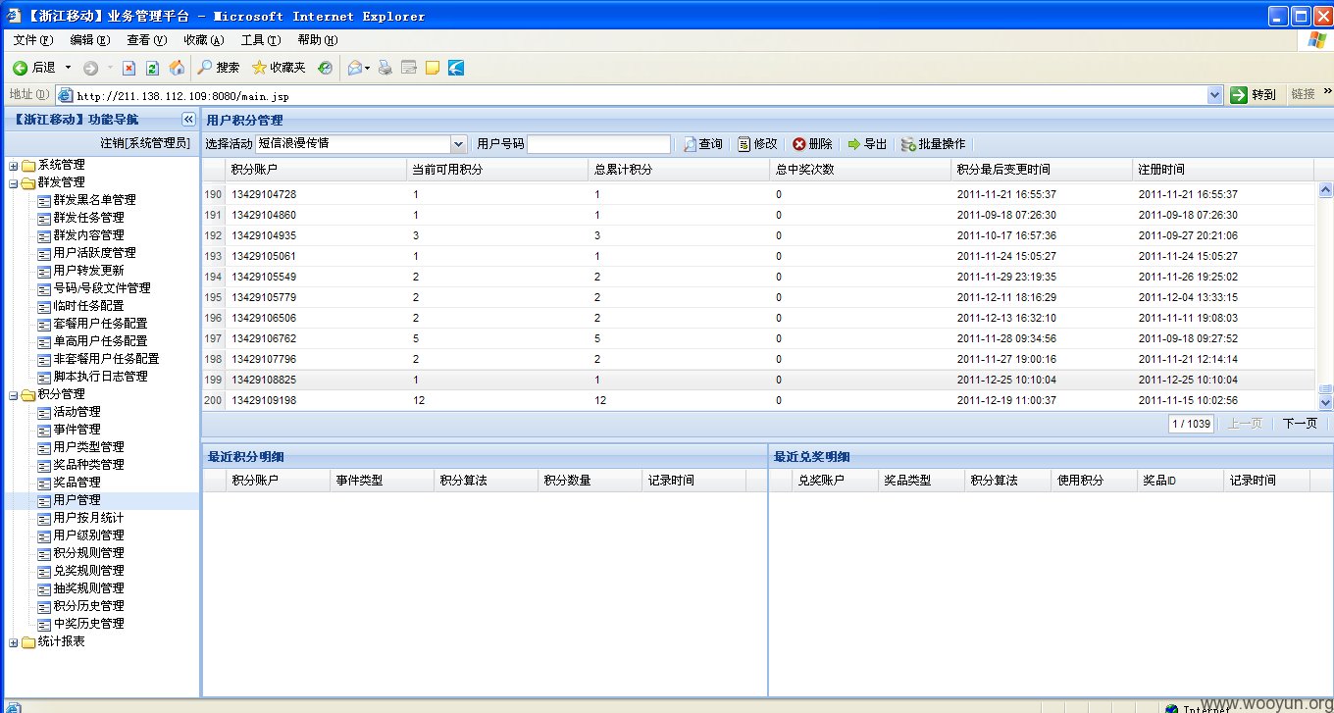The height and width of the screenshot is (713, 1334).
Task: Click the grid scrollbar up arrow
Action: [x=1325, y=190]
